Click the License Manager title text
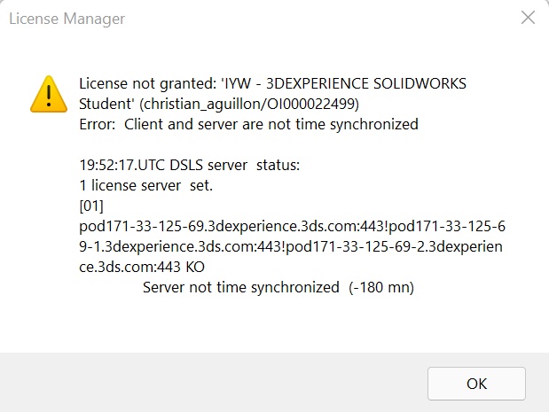Viewport: 549px width, 412px height. click(67, 19)
